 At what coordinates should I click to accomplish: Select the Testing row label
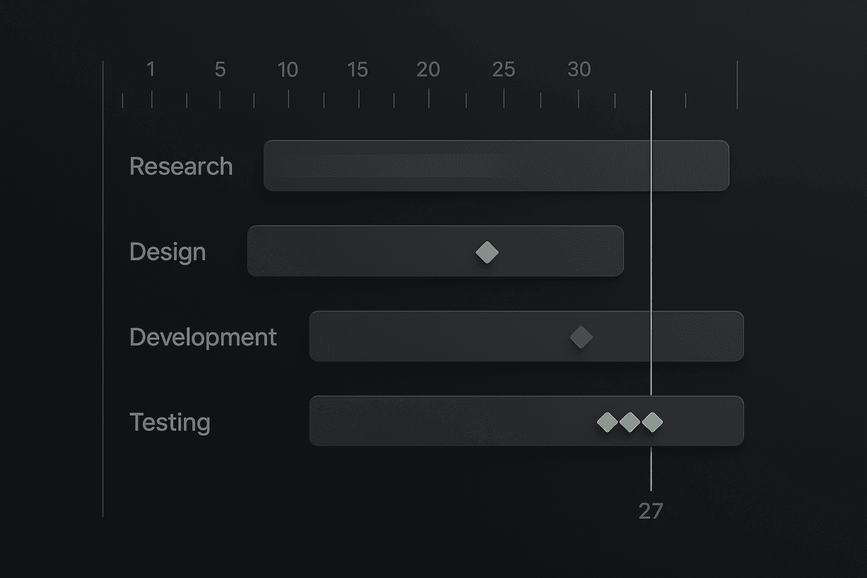point(169,422)
